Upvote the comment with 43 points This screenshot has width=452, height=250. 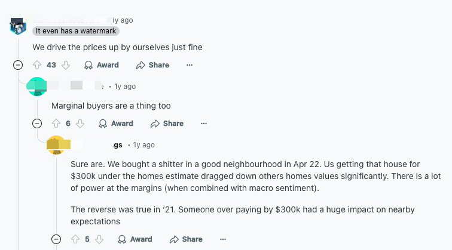(37, 65)
